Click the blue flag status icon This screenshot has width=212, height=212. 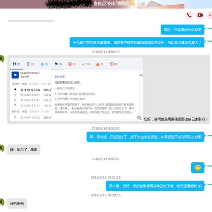click(x=15, y=75)
